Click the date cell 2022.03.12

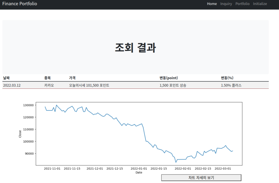point(12,85)
